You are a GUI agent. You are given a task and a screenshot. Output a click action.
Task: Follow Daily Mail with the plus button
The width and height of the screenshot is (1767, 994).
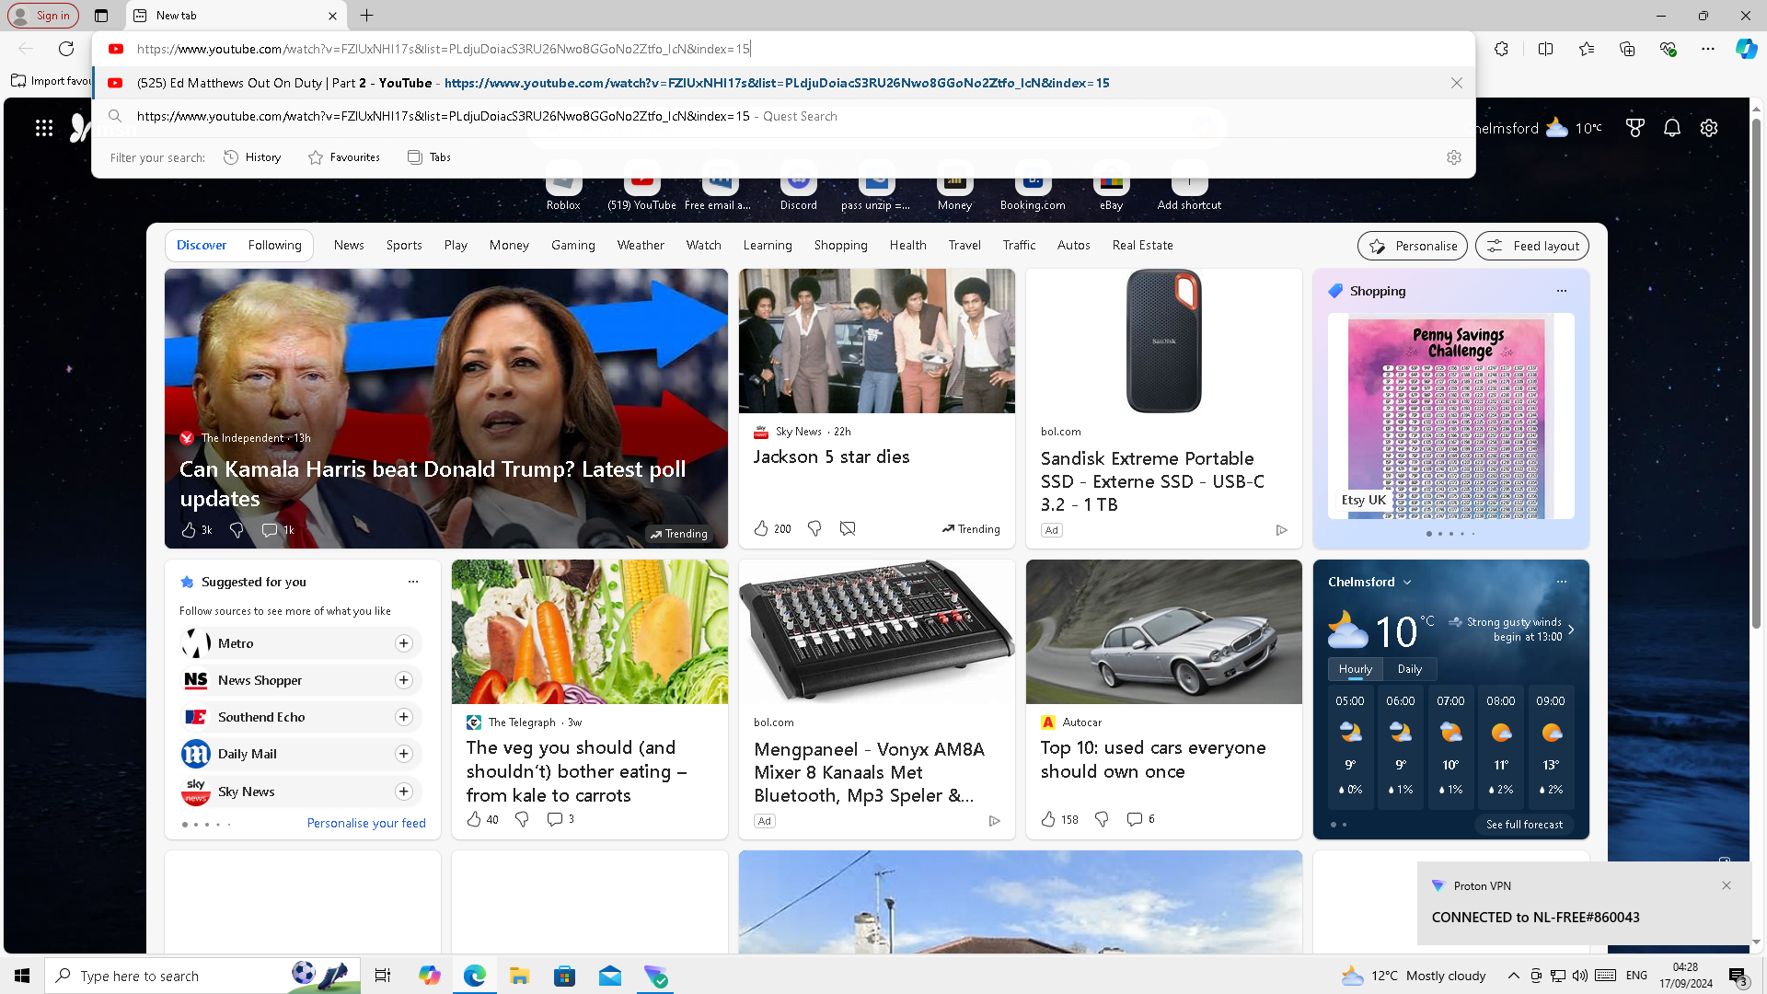[x=404, y=754]
